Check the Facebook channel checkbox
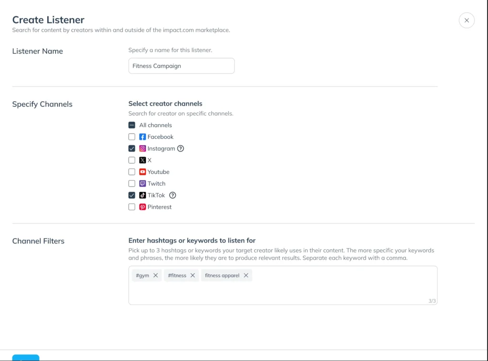The height and width of the screenshot is (361, 488). pos(132,137)
